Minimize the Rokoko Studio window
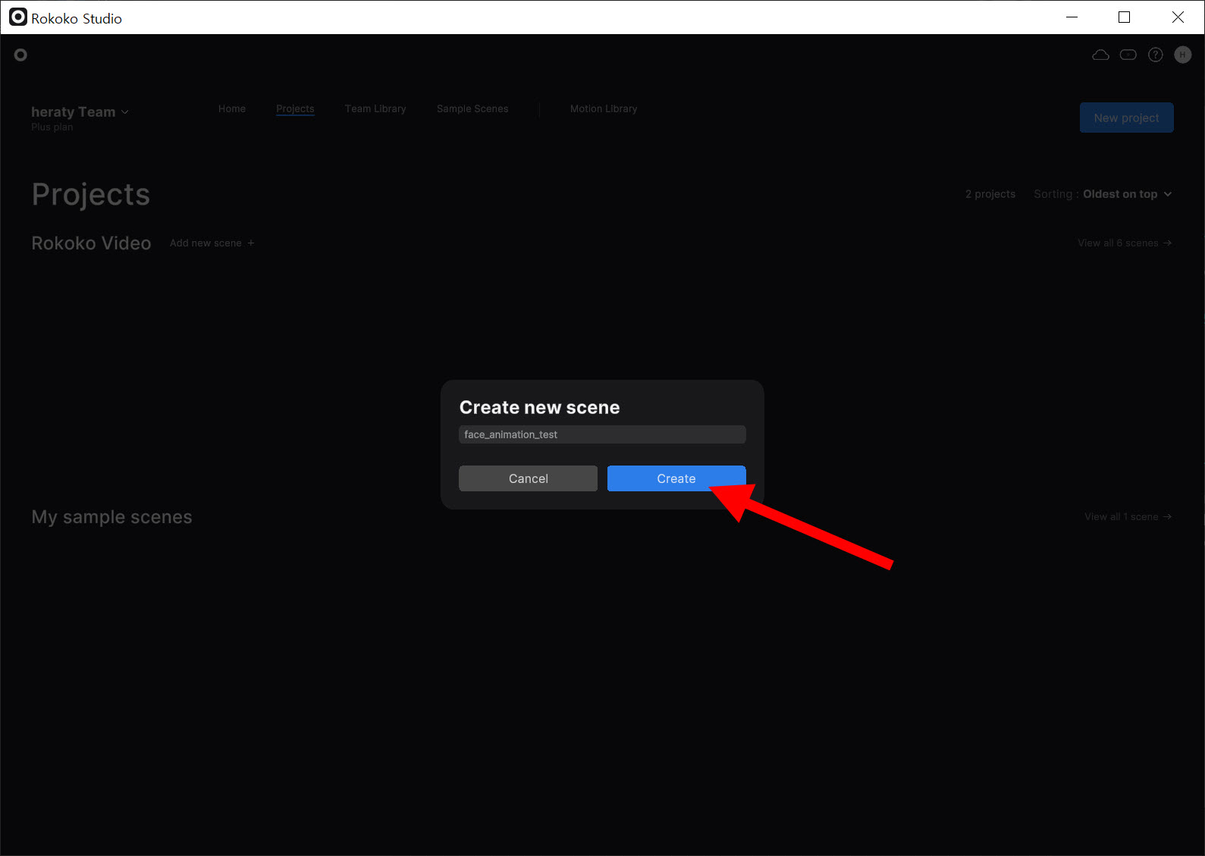1205x856 pixels. click(x=1072, y=17)
